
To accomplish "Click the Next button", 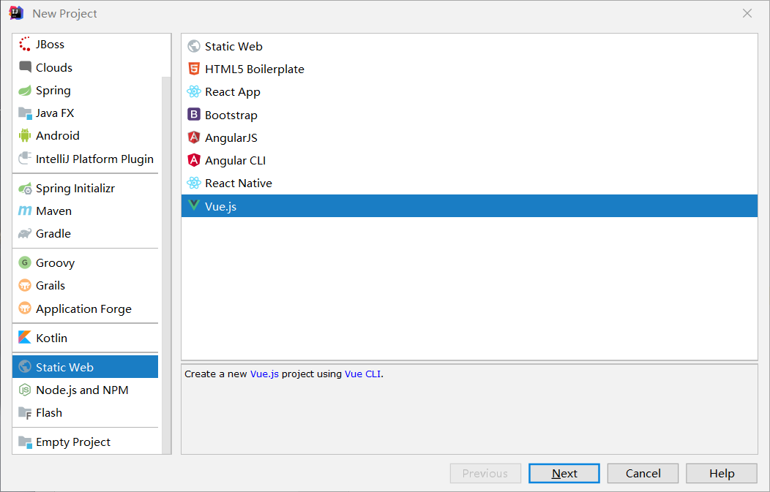I will tap(564, 474).
